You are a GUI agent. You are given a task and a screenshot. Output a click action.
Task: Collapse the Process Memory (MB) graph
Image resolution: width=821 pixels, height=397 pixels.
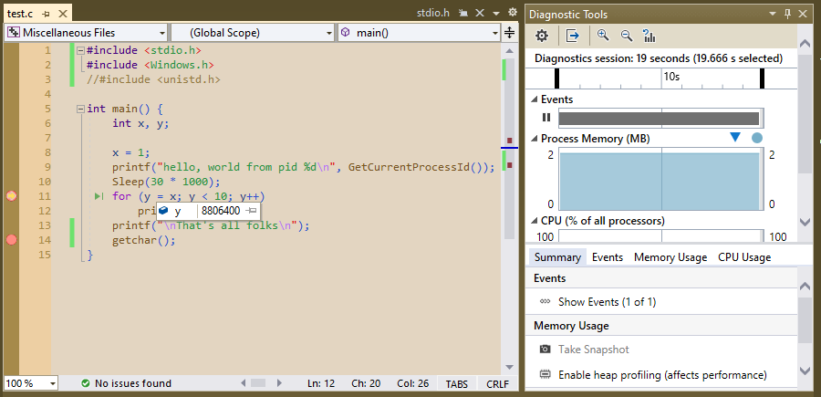coord(534,139)
